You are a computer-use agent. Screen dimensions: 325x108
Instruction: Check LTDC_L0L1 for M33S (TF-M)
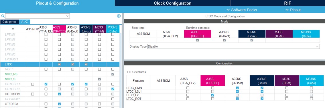287,91
